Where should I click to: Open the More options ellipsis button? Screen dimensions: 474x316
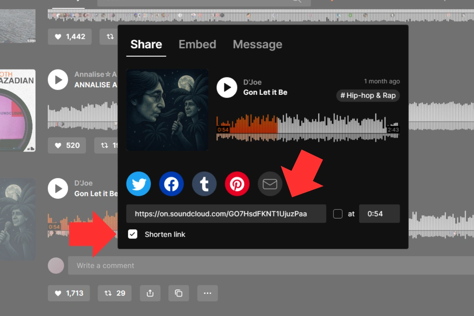point(208,293)
